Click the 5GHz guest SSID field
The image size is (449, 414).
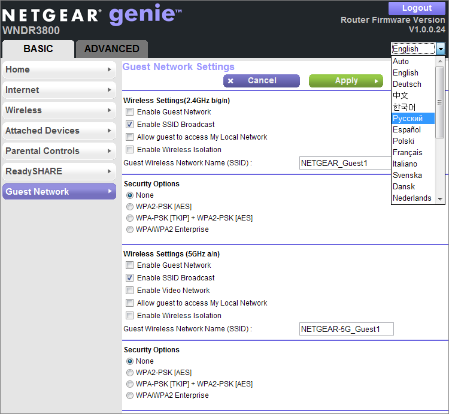(347, 329)
